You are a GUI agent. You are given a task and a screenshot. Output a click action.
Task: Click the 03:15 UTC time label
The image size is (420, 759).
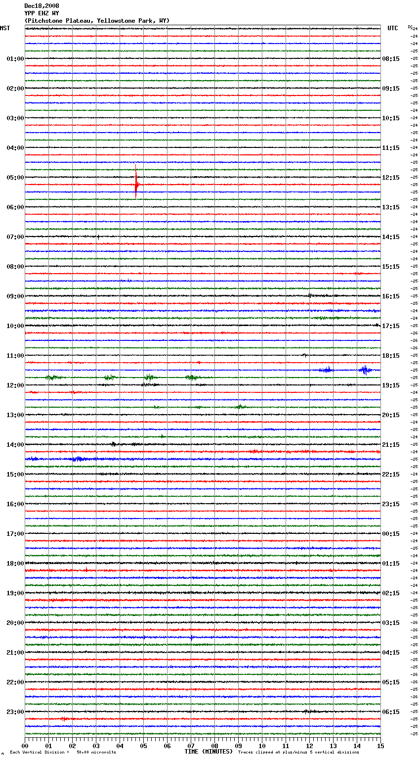pos(391,623)
